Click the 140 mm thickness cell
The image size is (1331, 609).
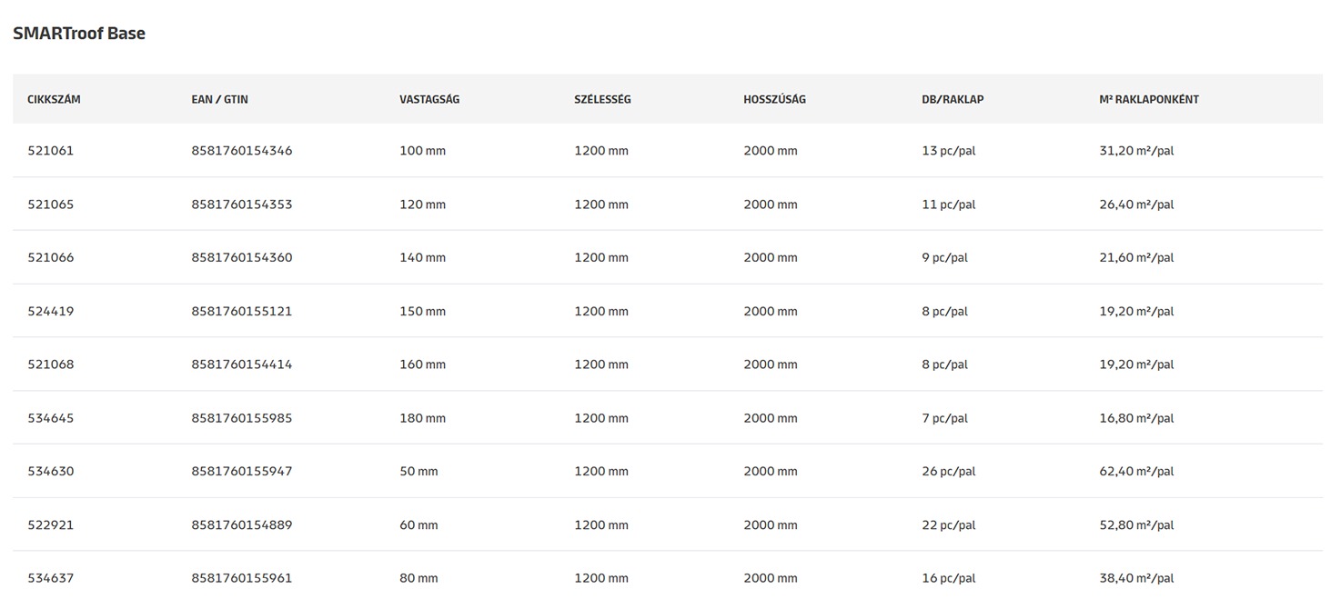pyautogui.click(x=422, y=258)
